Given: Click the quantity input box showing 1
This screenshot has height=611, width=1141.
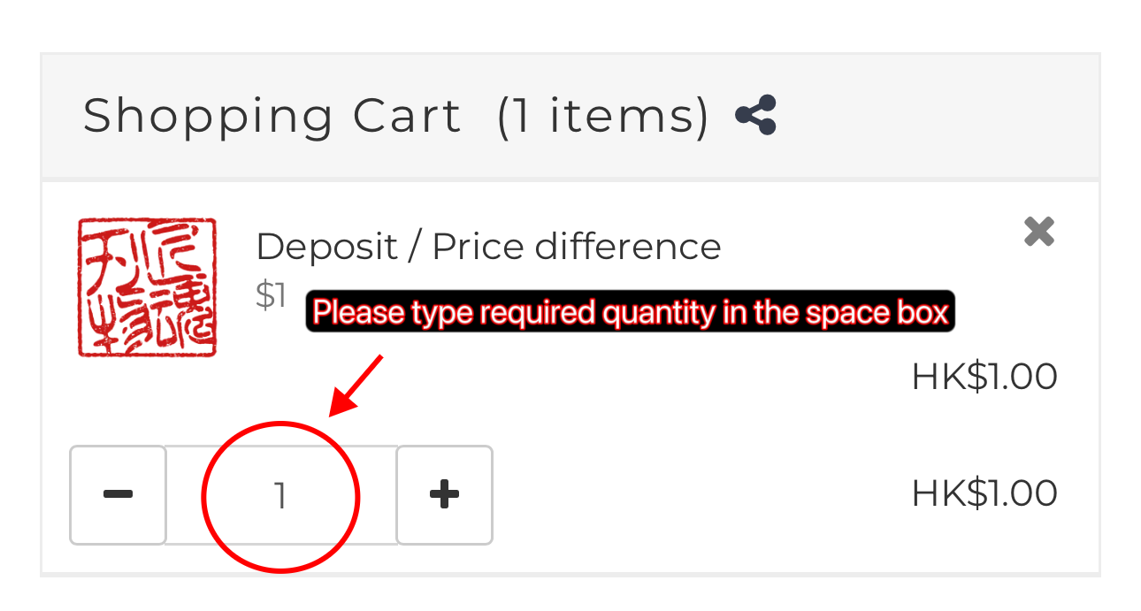Looking at the screenshot, I should point(280,496).
